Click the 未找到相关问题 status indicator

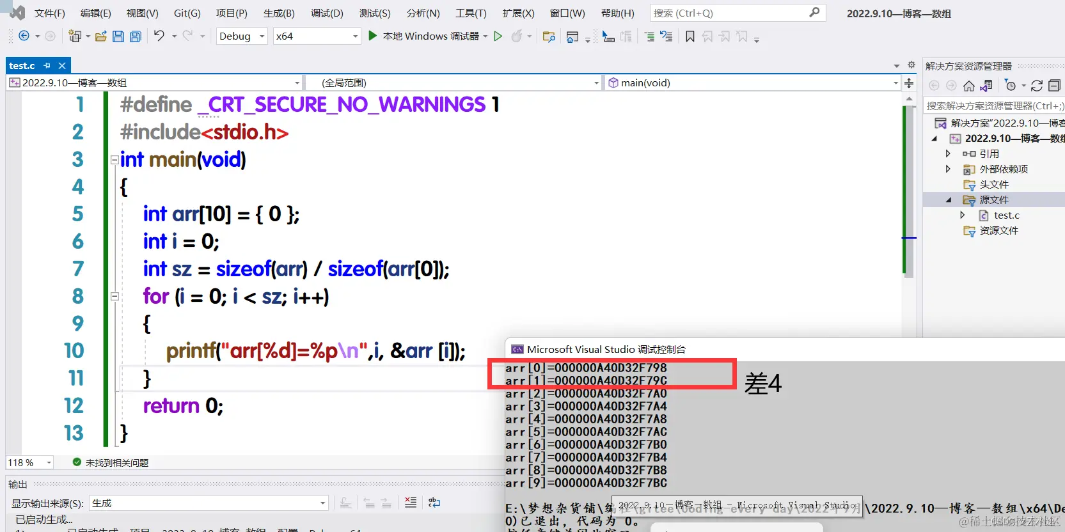point(111,462)
